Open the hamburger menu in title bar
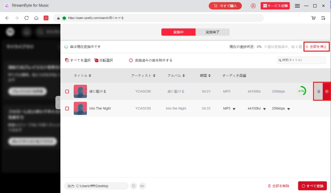The height and width of the screenshot is (193, 331). point(297,6)
